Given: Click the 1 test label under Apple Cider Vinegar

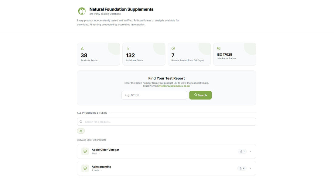Looking at the screenshot, I should [94, 154].
